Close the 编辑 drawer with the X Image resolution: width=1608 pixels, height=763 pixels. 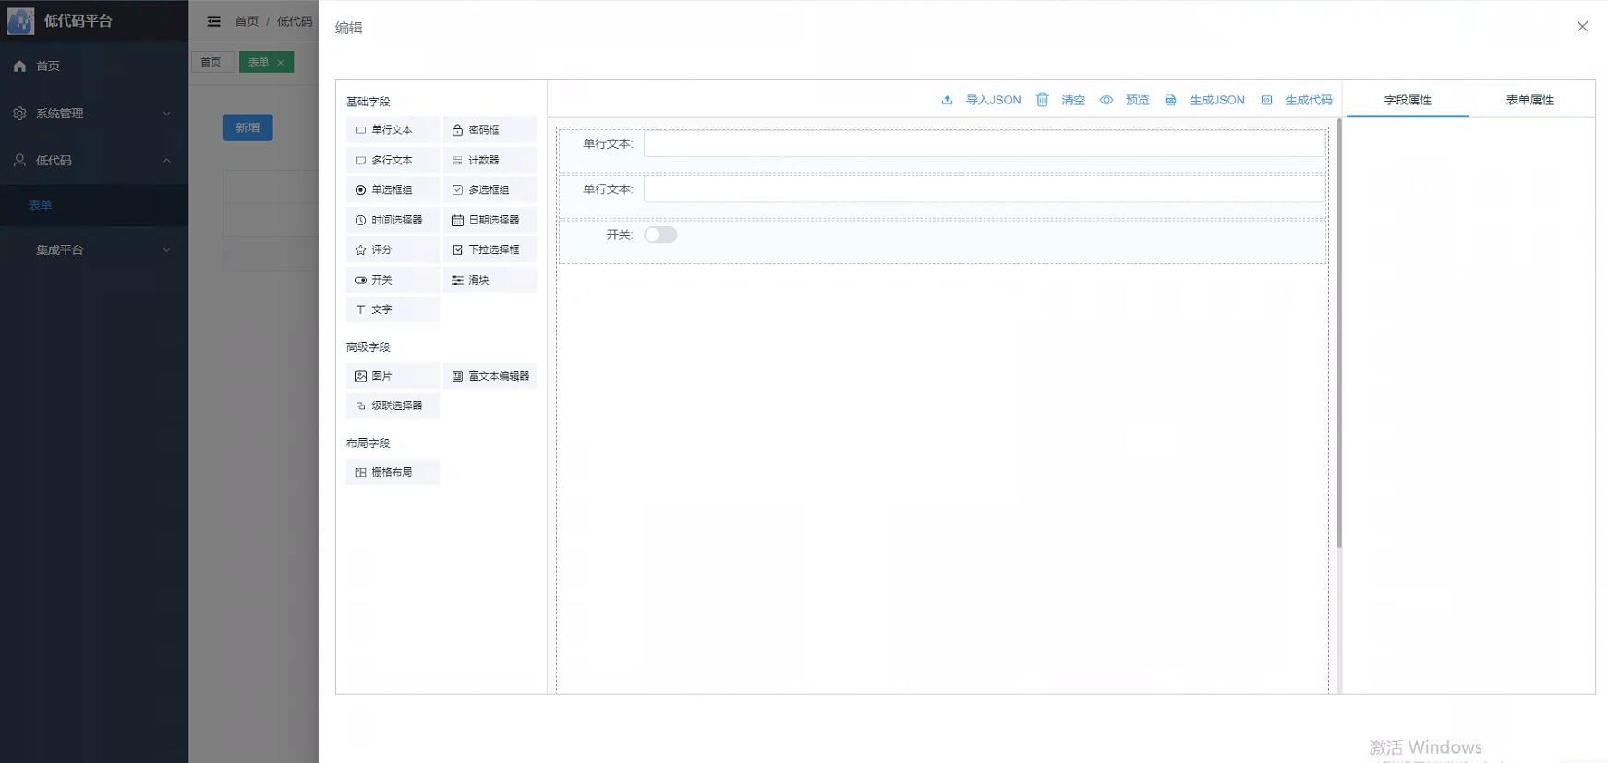[x=1582, y=27]
